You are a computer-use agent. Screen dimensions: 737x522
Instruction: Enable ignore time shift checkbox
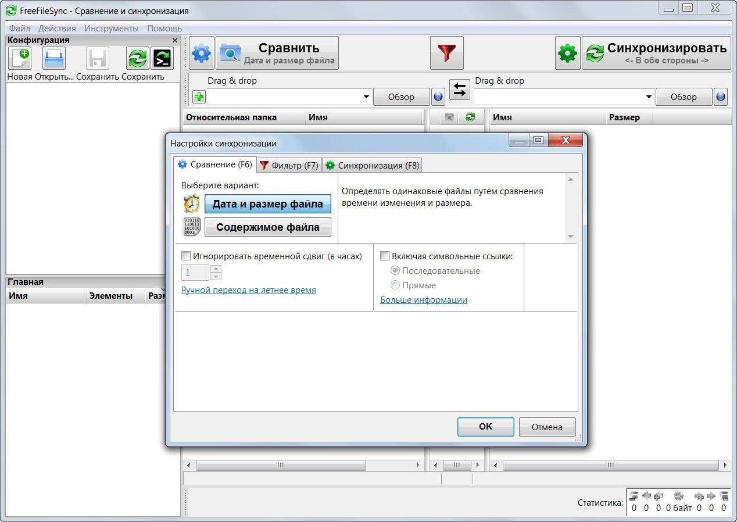(x=186, y=256)
